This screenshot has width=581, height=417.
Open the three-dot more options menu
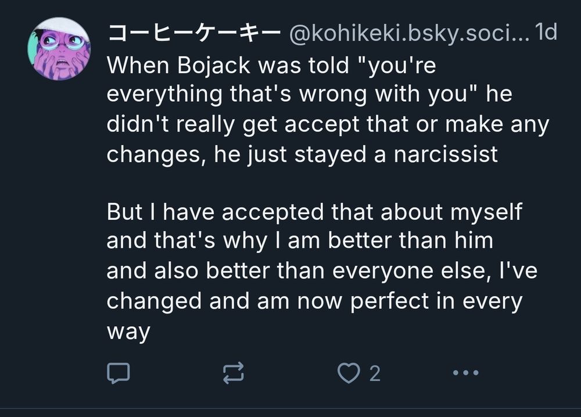[465, 373]
